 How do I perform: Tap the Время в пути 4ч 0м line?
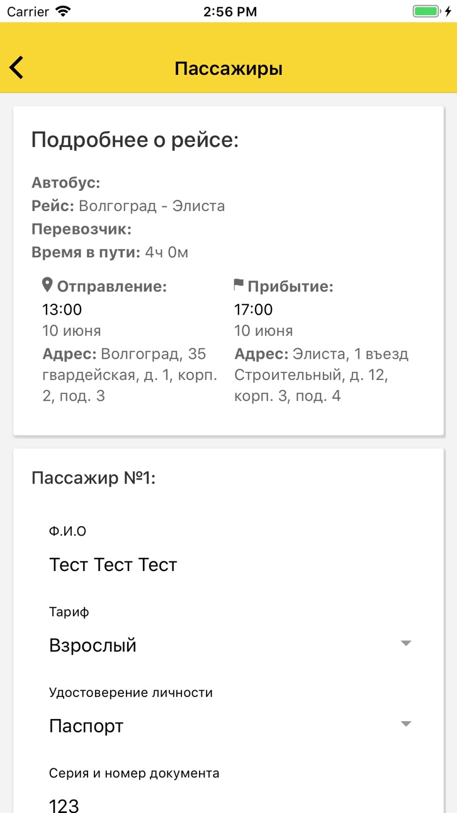point(110,253)
